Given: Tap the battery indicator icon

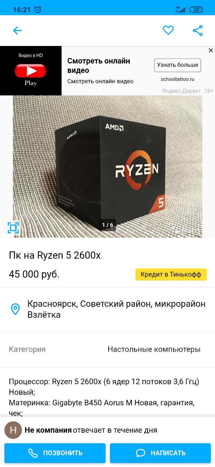Looking at the screenshot, I should click(196, 9).
